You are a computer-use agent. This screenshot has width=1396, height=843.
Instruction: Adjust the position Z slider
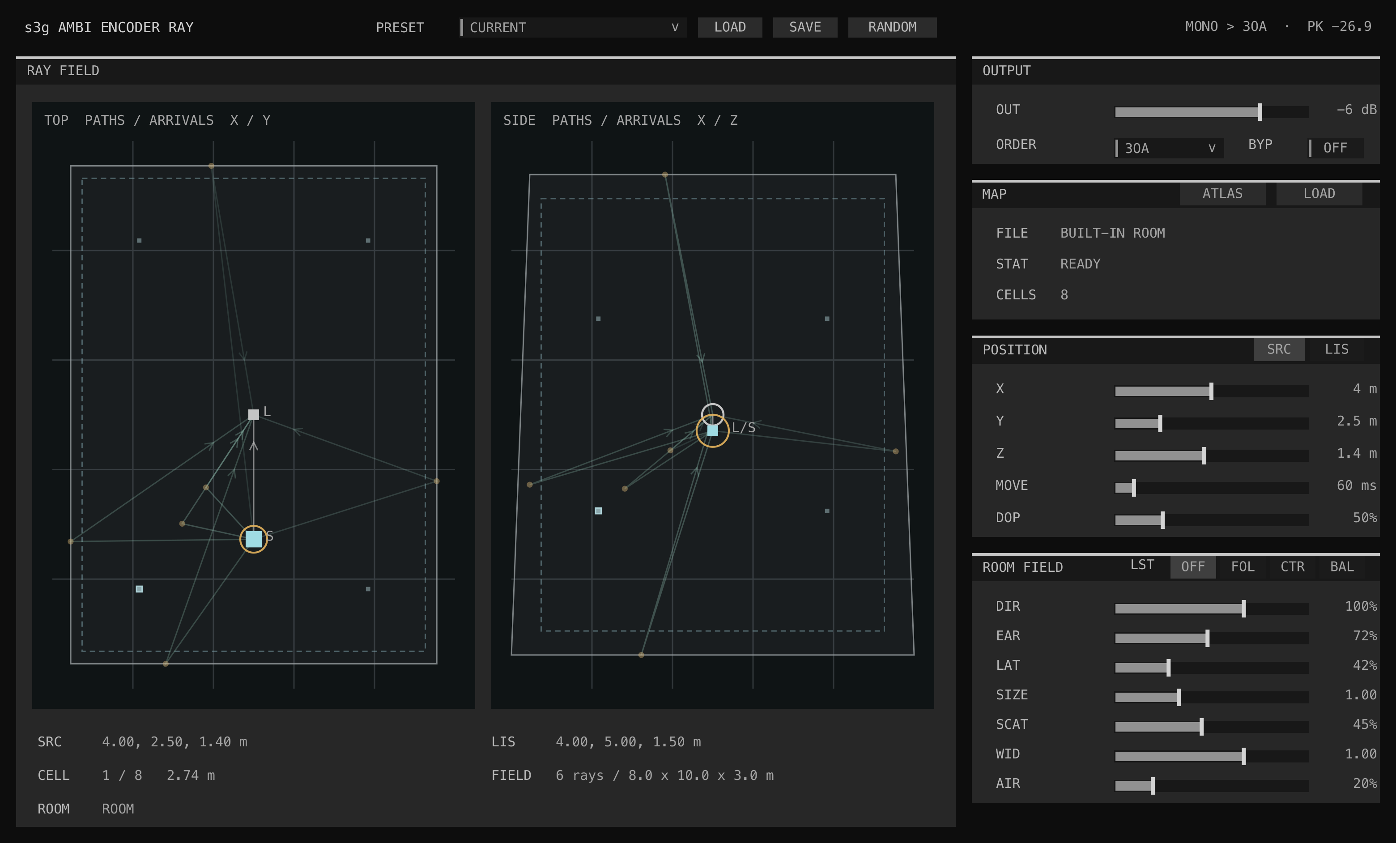click(1211, 456)
